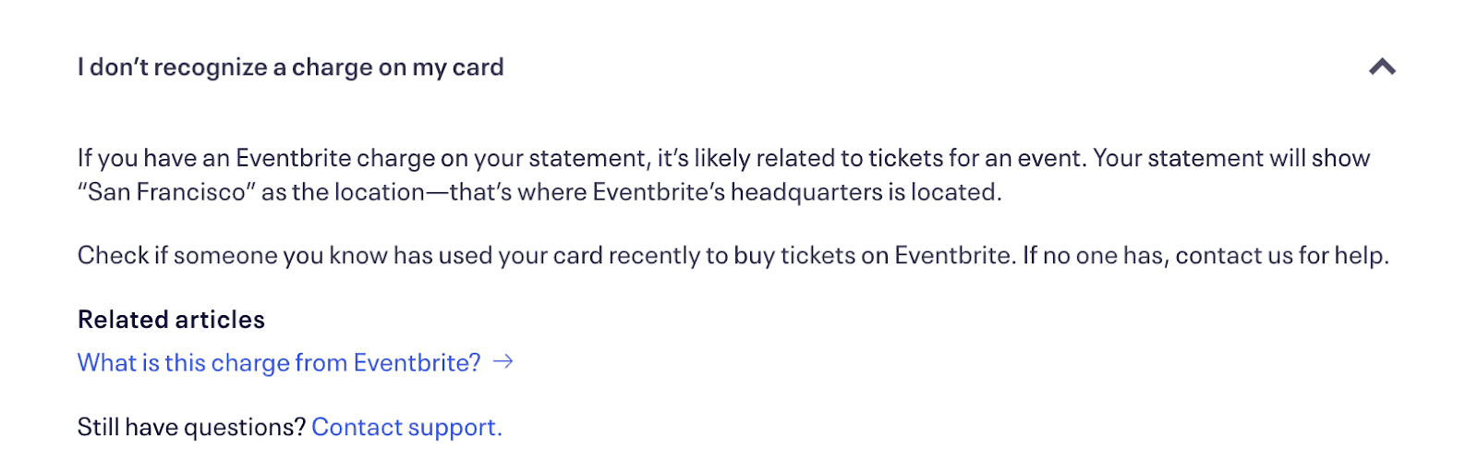Screen dimensions: 1478x474
Task: Click the words 'on your statement'
Action: click(x=545, y=158)
